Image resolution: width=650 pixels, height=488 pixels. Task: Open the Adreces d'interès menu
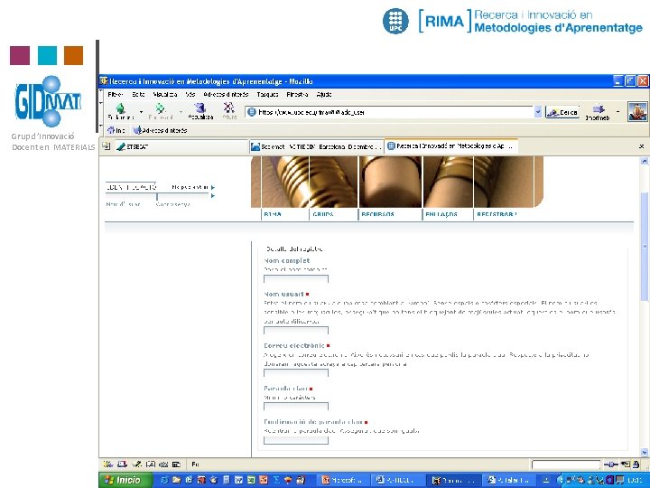[x=226, y=94]
